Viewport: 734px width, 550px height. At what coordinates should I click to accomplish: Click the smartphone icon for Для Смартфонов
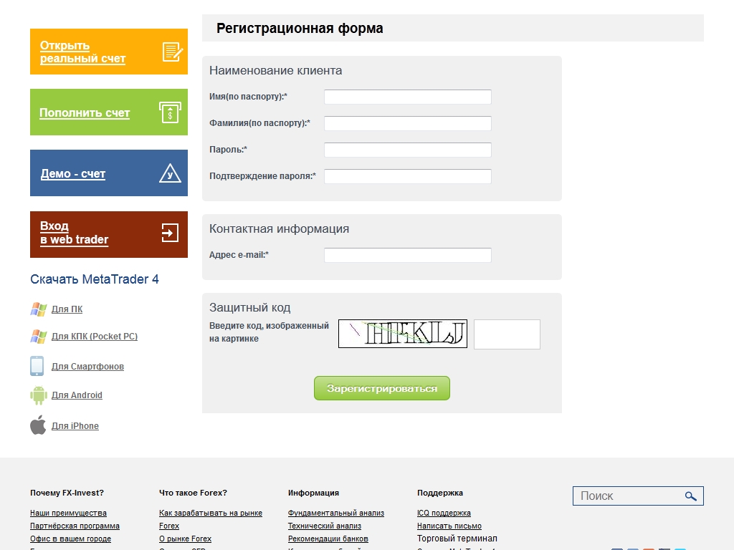point(37,366)
